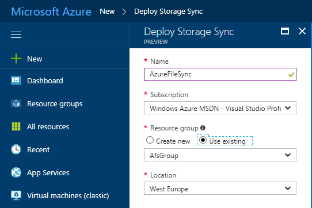312x208 pixels.
Task: Select Deploy Storage Sync breadcrumb item
Action: pyautogui.click(x=168, y=11)
